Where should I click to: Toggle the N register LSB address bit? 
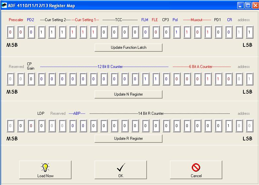(249, 79)
